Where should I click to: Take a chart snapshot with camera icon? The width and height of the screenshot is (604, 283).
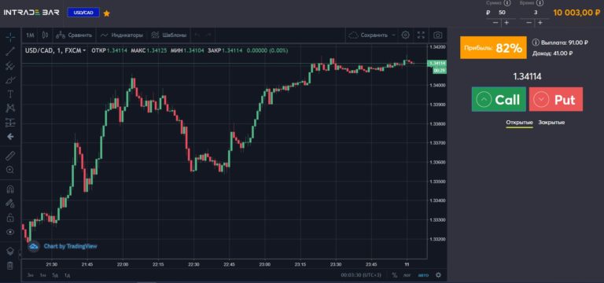click(x=437, y=35)
